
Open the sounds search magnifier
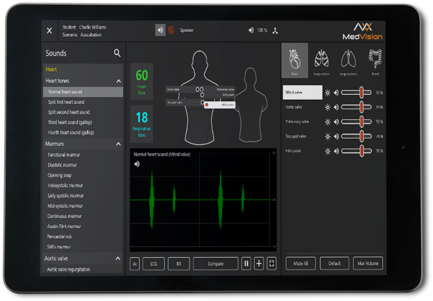117,53
